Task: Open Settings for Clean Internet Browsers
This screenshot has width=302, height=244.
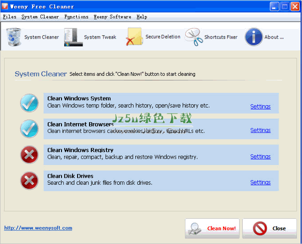Action: coord(260,130)
